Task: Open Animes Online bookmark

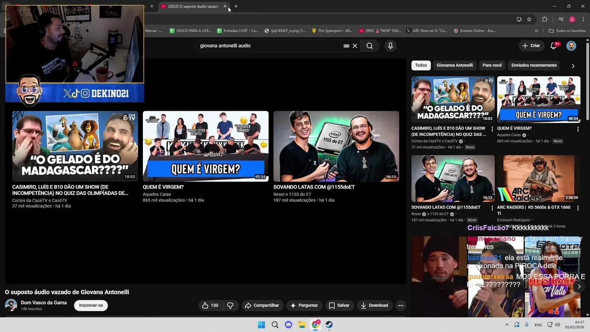Action: point(475,31)
